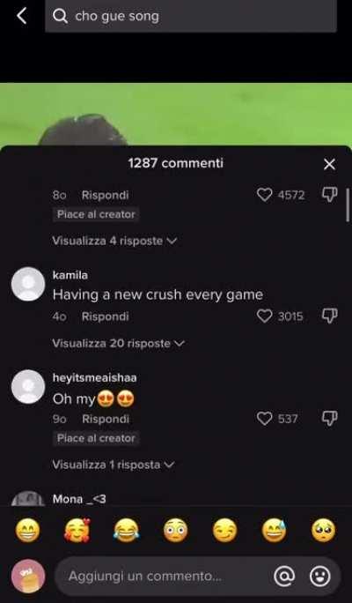Open kamila's profile avatar
Screen dimensions: 352x603
28,284
